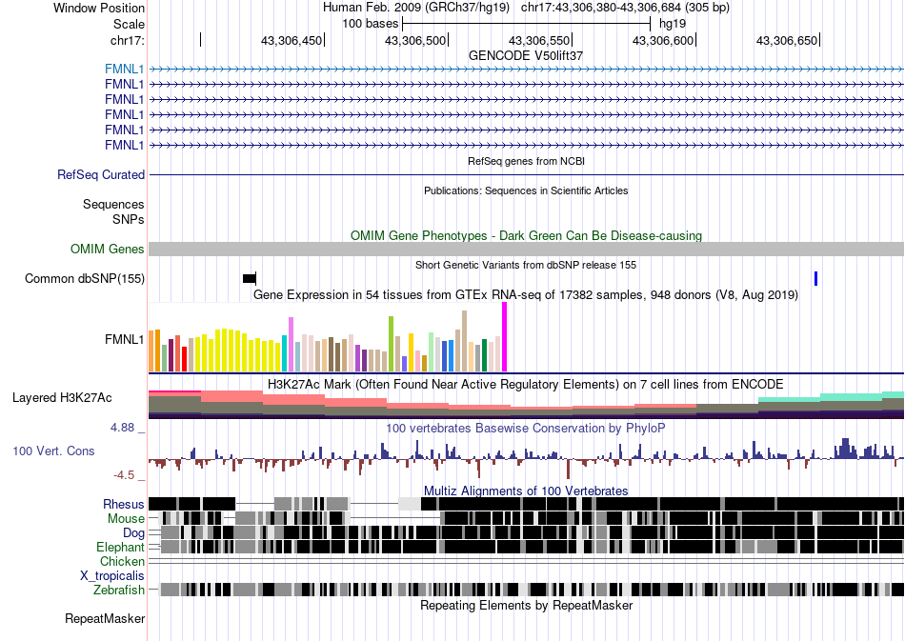905x641 pixels.
Task: Click the RepeatMasker track label
Action: [105, 618]
